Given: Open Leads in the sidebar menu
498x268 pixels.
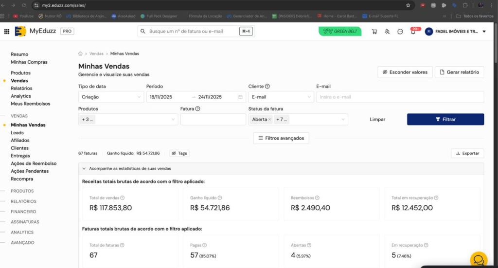Looking at the screenshot, I should point(17,133).
